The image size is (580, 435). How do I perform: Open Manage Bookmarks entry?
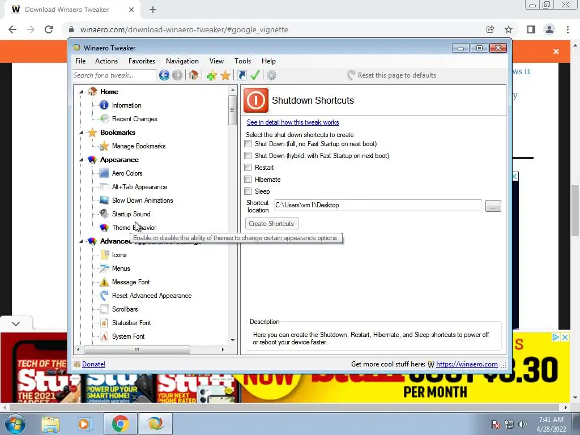pyautogui.click(x=139, y=146)
